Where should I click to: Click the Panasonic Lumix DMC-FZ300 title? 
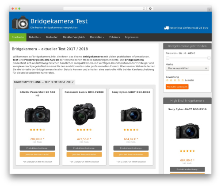84,92
